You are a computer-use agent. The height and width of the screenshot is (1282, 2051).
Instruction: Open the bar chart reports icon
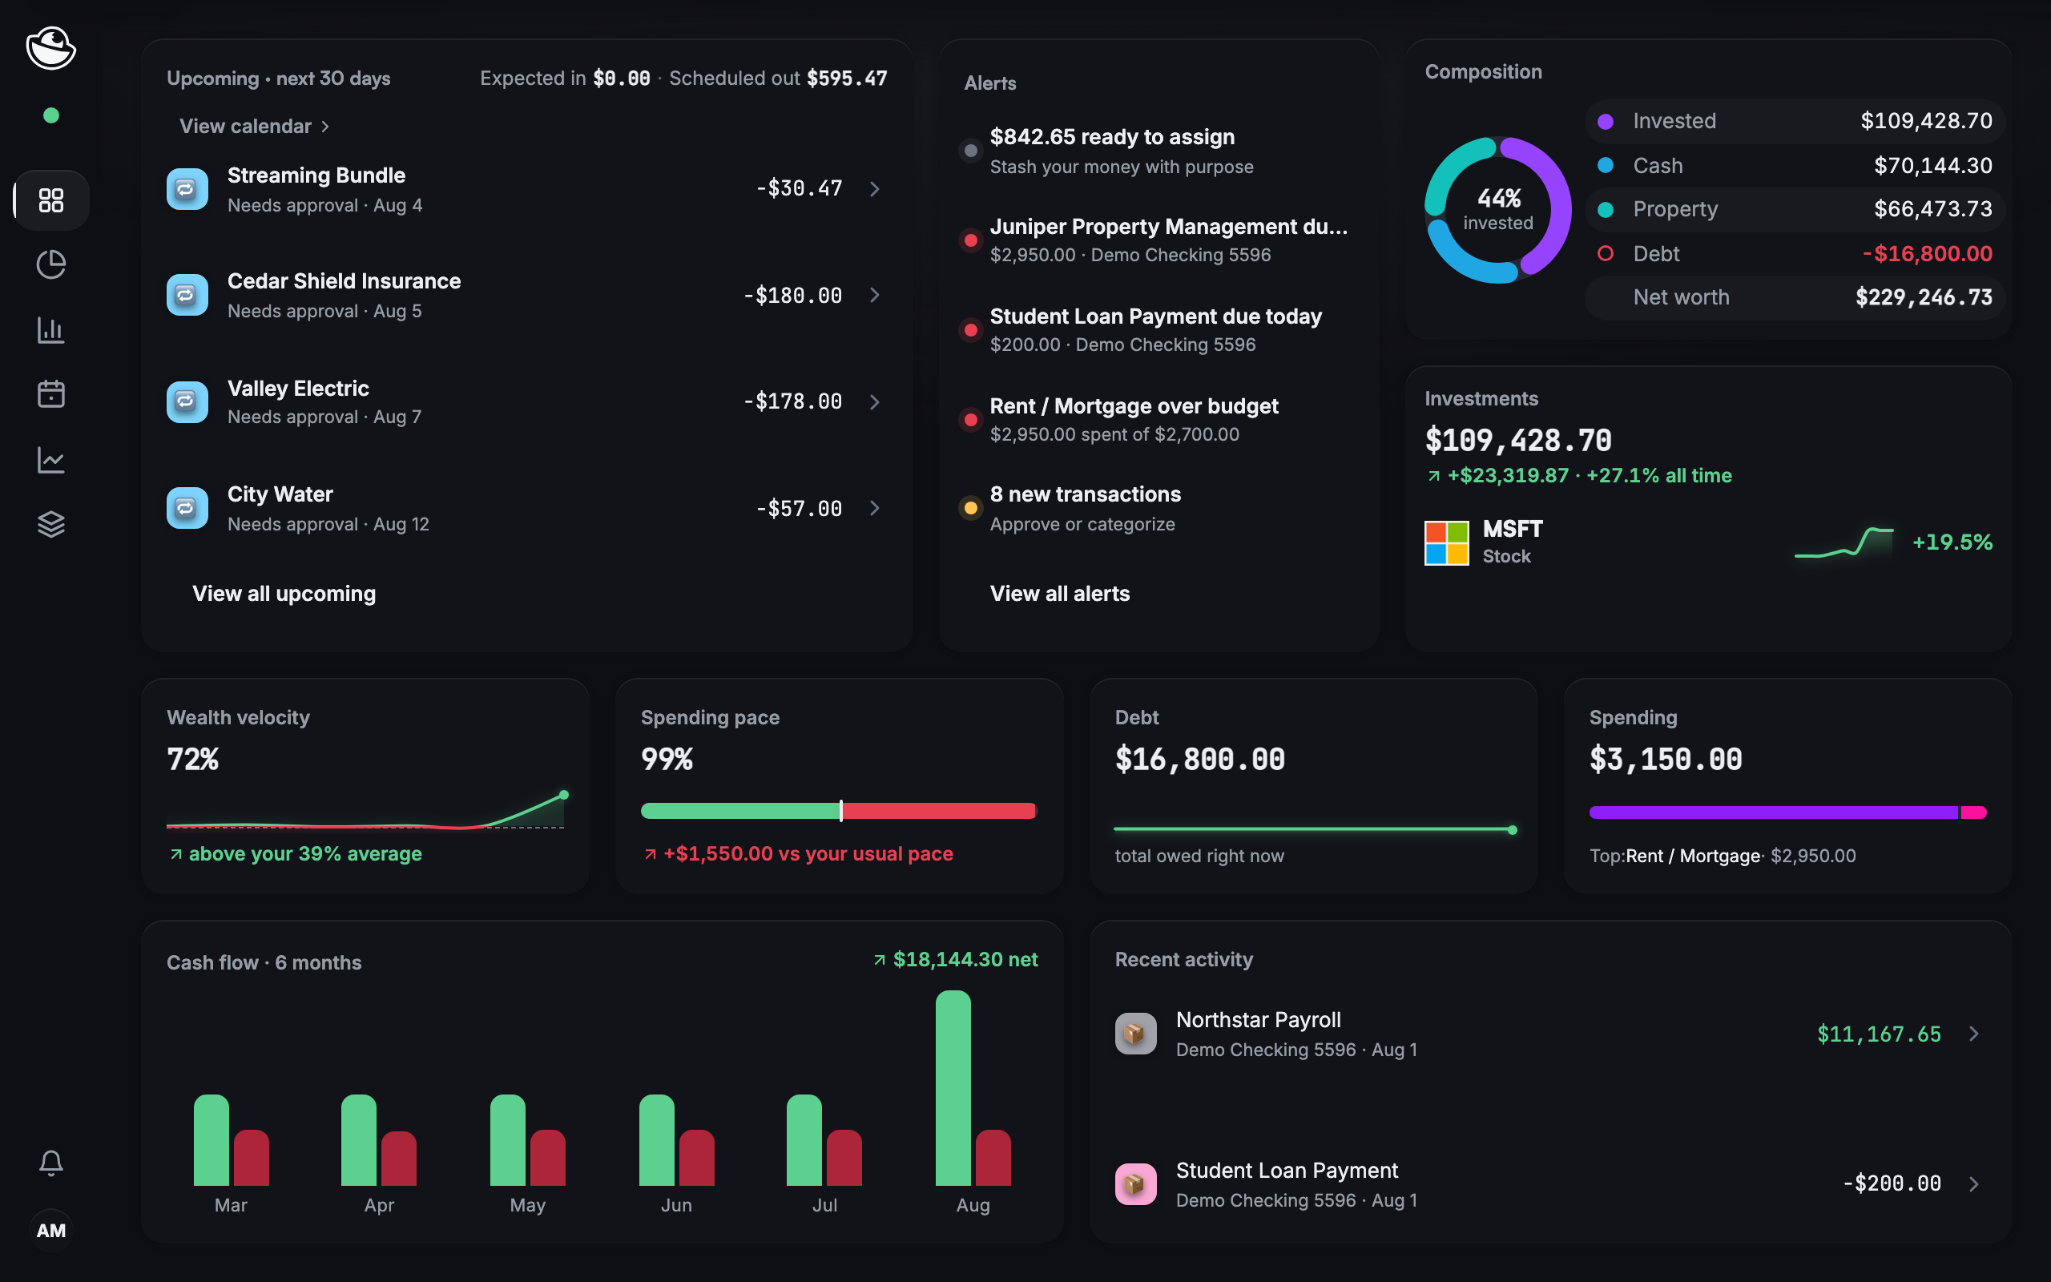(x=50, y=330)
